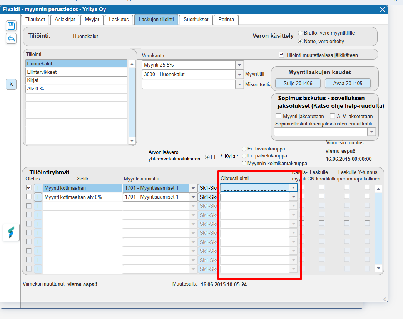Select Eu-tavarakauppa radio button

pos(244,149)
